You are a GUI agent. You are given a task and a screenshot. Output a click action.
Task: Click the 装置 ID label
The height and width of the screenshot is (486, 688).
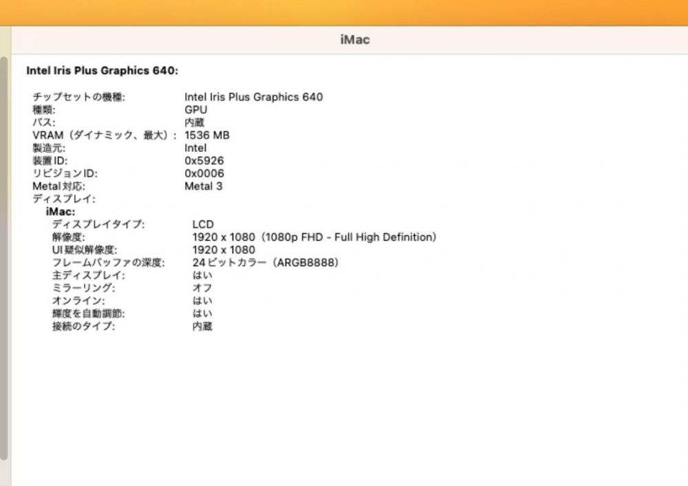(50, 160)
